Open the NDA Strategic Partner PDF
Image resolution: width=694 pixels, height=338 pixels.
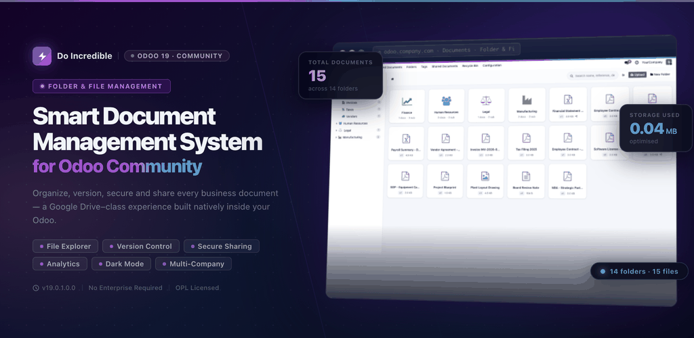[x=567, y=181]
